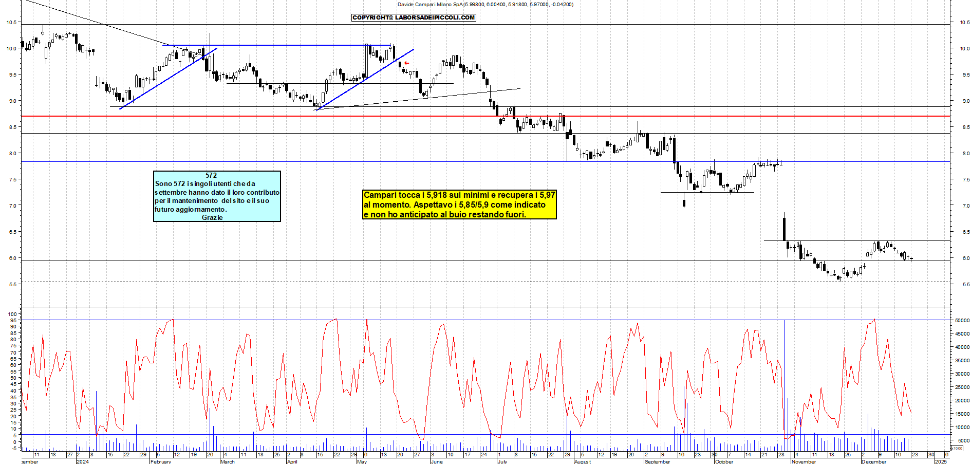Click the 'November' month label on the time axis
Image resolution: width=971 pixels, height=464 pixels.
[x=804, y=461]
